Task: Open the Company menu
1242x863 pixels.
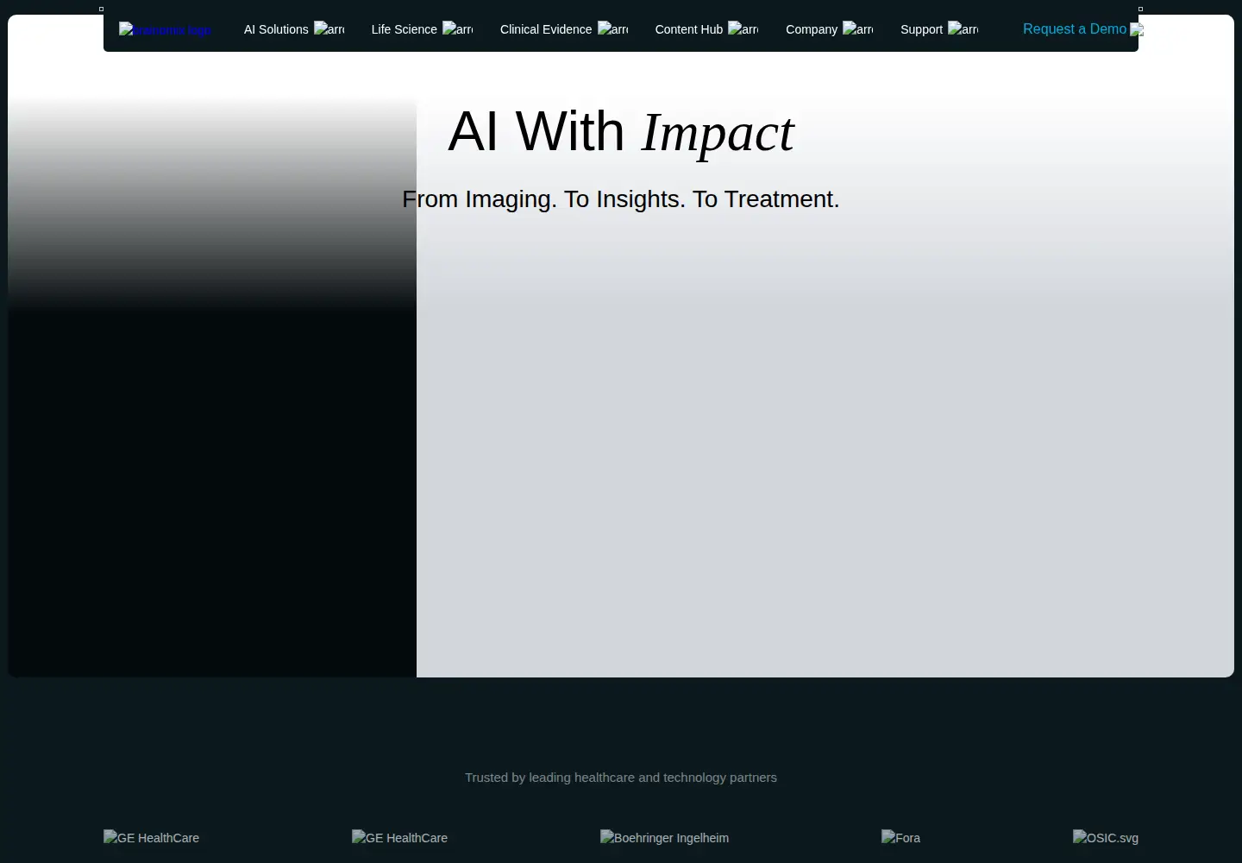Action: [829, 29]
